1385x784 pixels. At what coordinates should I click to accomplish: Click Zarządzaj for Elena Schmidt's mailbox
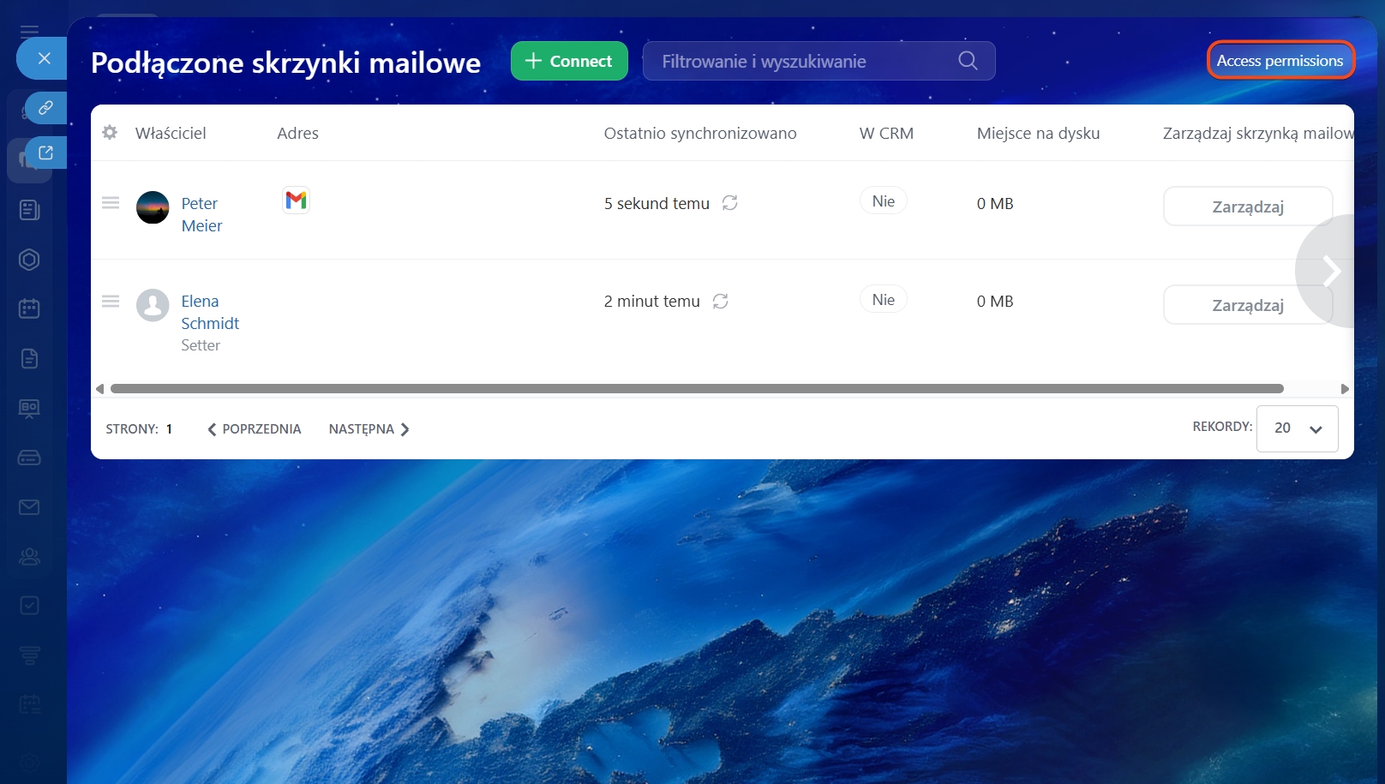1248,305
